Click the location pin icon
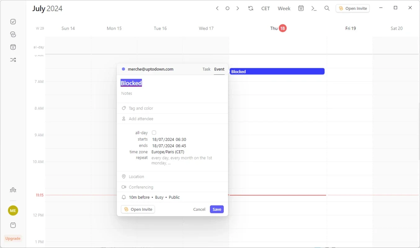The image size is (420, 248). point(124,177)
